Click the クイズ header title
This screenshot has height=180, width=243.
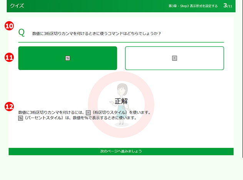[x=17, y=6]
